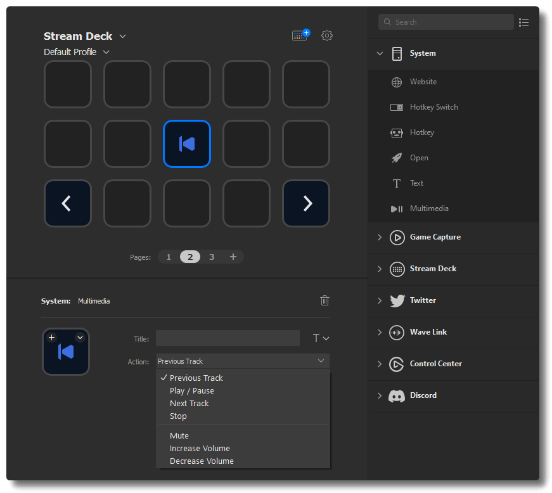
Task: Select the empty key beside the previous-page arrow key
Action: [x=127, y=203]
